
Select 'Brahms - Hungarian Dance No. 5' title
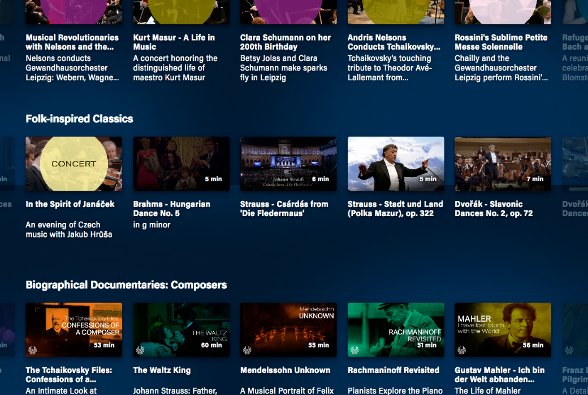coord(172,209)
